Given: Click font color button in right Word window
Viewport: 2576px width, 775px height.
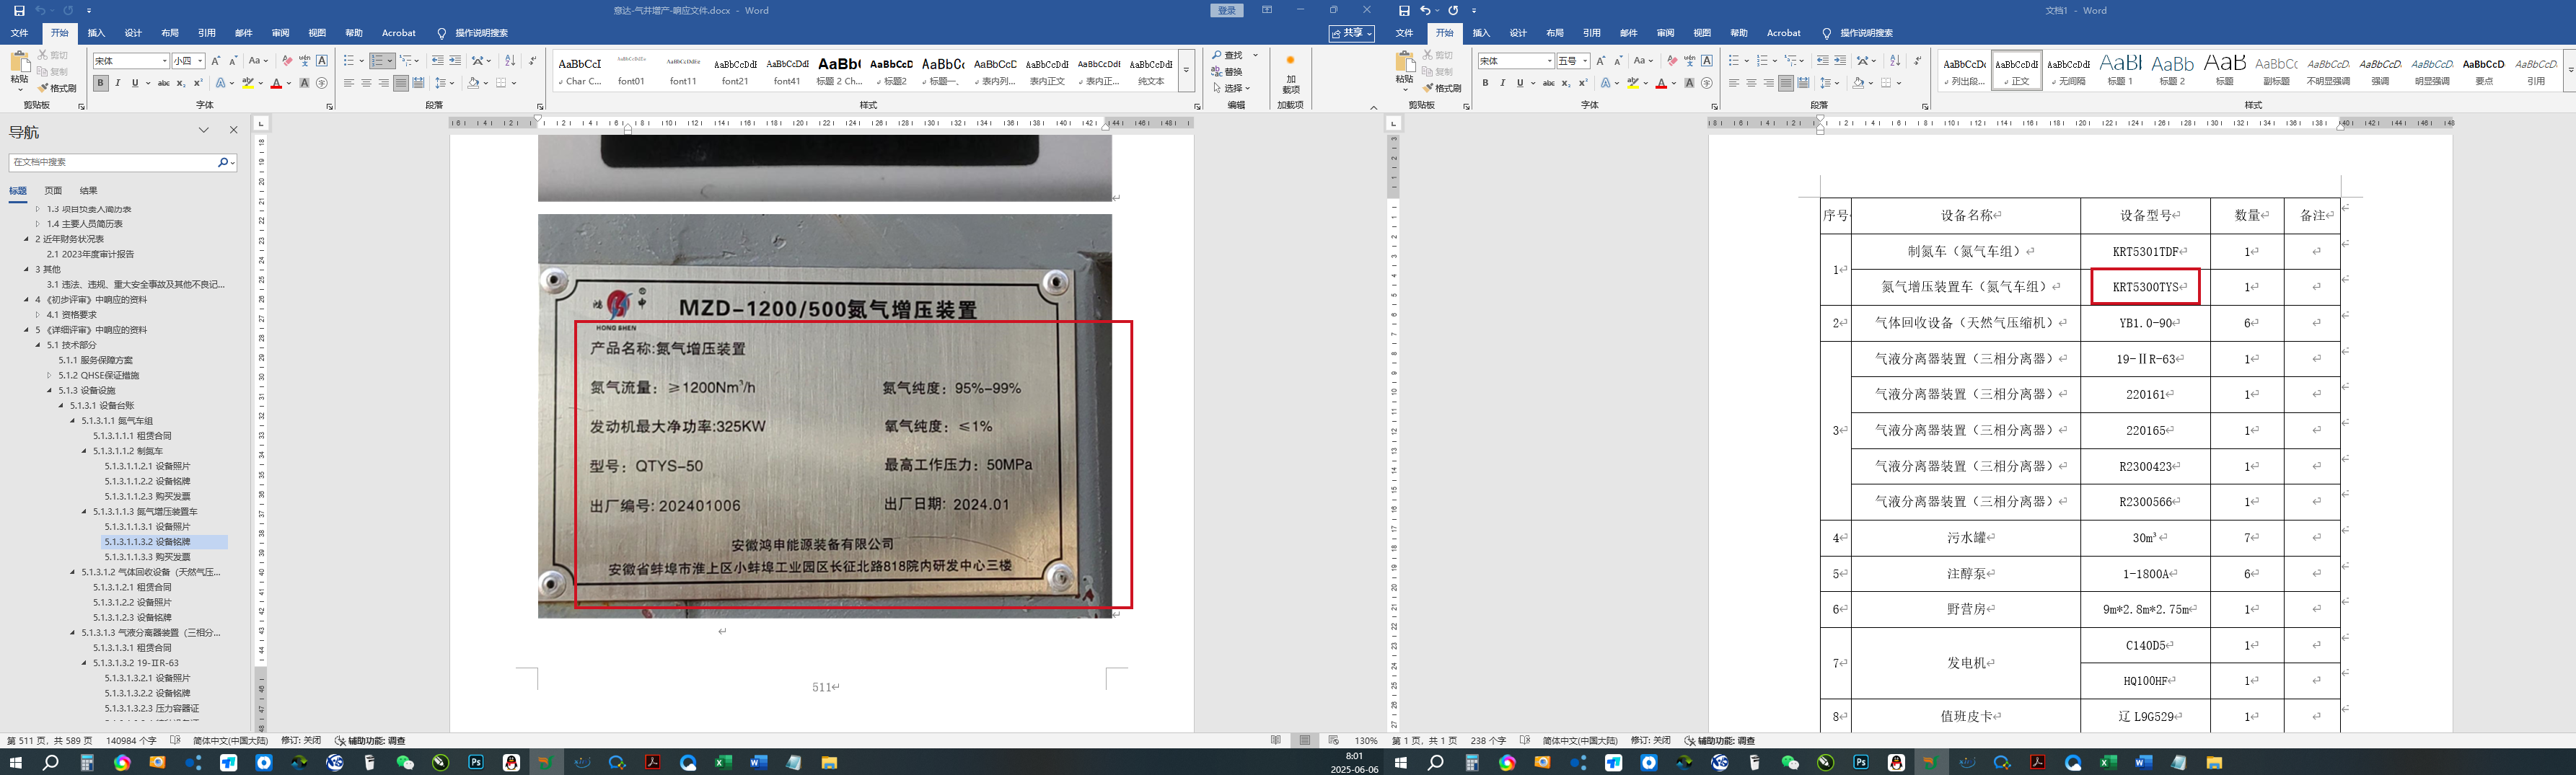Looking at the screenshot, I should (x=1661, y=83).
